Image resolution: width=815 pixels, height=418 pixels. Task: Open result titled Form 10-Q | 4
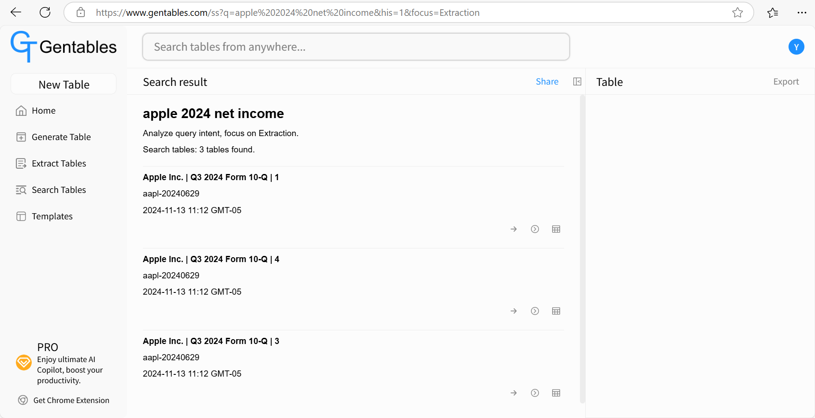[211, 259]
